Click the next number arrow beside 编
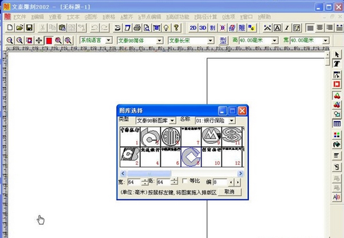This screenshot has height=238, width=344. coord(238,182)
